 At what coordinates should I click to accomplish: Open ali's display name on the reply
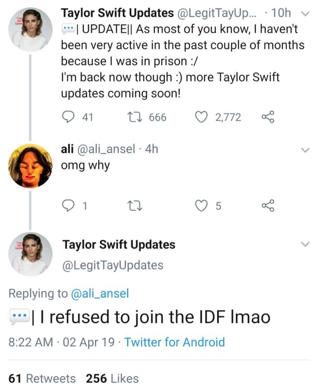pyautogui.click(x=67, y=149)
